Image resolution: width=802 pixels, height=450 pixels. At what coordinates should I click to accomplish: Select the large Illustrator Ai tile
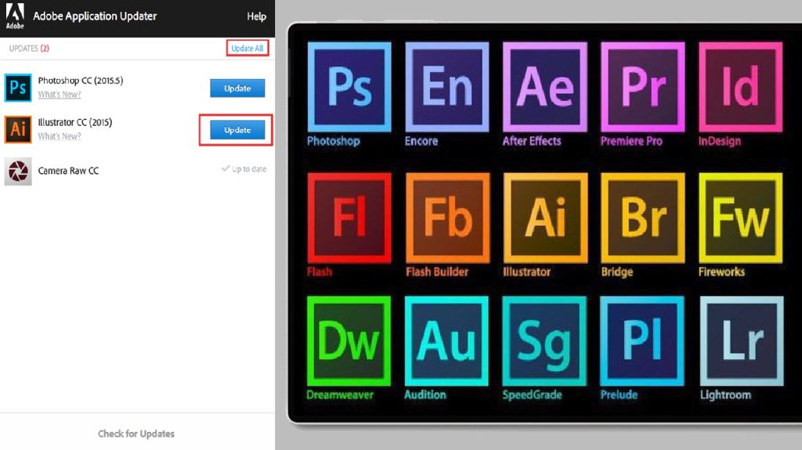tap(546, 218)
